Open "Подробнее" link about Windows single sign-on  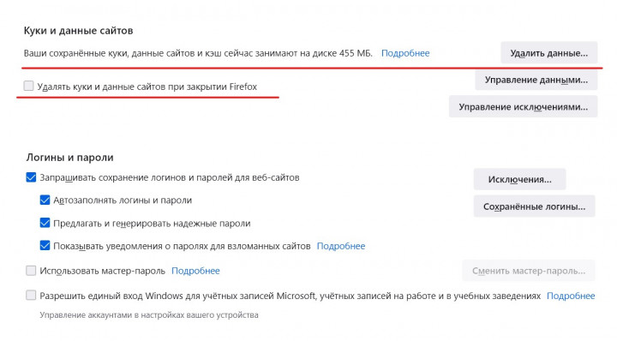(x=571, y=296)
